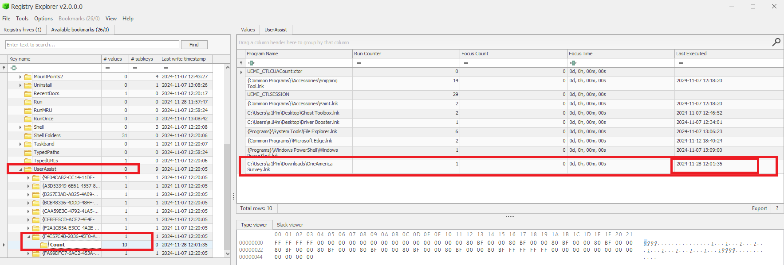Image resolution: width=784 pixels, height=265 pixels.
Task: Click the Focus Time filter operator icon
Action: [x=573, y=63]
